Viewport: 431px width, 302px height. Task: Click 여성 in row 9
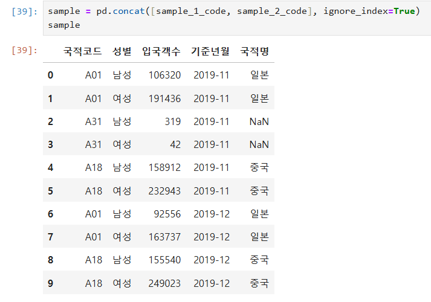tap(122, 283)
